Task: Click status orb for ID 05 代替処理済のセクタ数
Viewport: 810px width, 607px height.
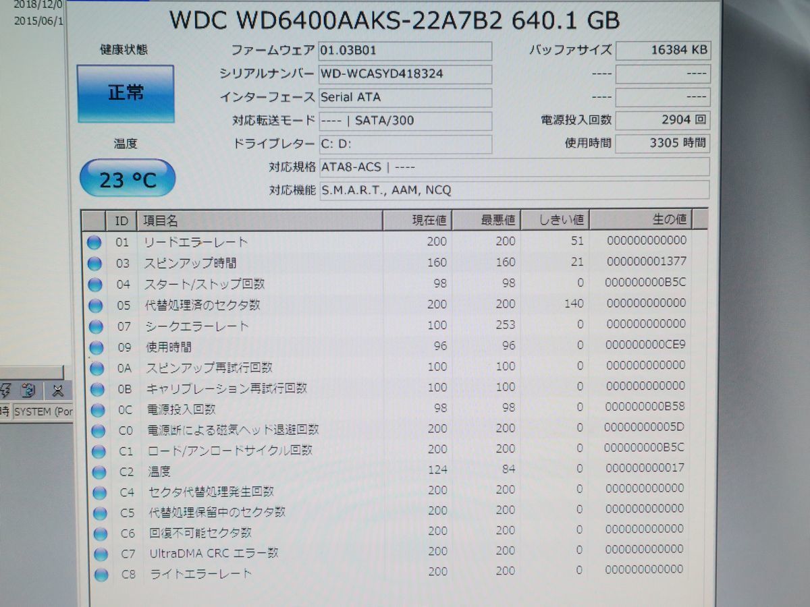Action: coord(96,306)
